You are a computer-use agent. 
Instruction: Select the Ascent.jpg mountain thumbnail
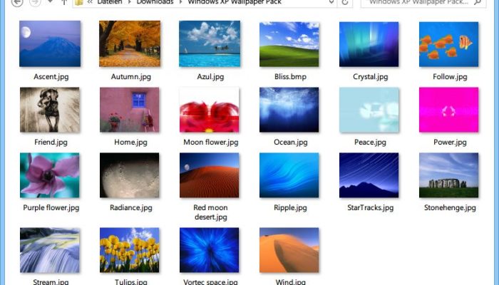click(50, 43)
